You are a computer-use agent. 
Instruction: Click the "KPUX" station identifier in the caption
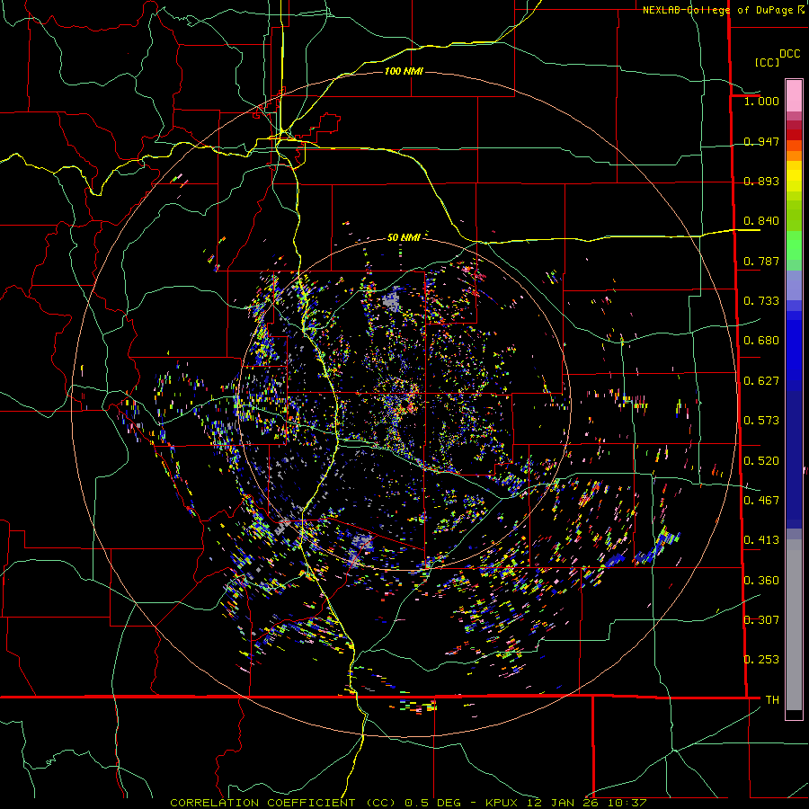click(x=503, y=803)
